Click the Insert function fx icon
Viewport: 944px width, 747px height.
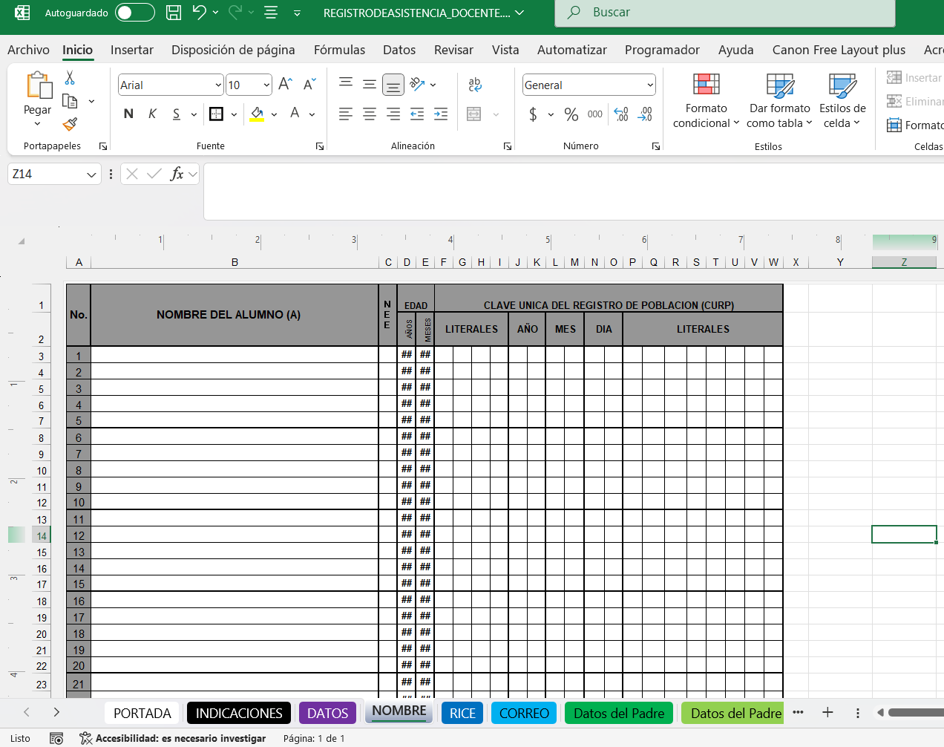(177, 174)
